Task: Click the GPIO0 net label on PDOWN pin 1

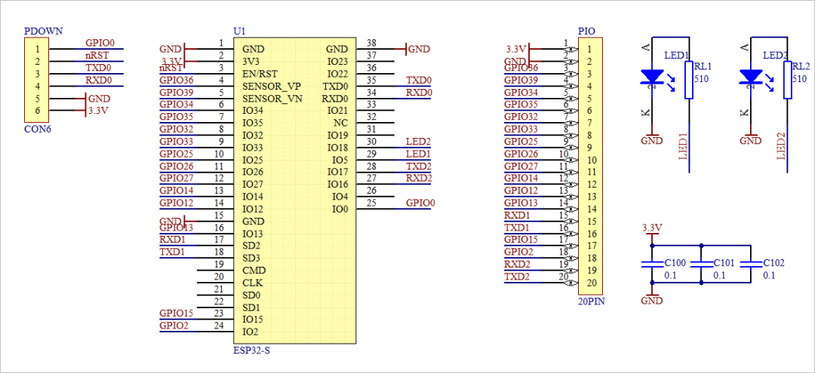Action: coord(100,44)
